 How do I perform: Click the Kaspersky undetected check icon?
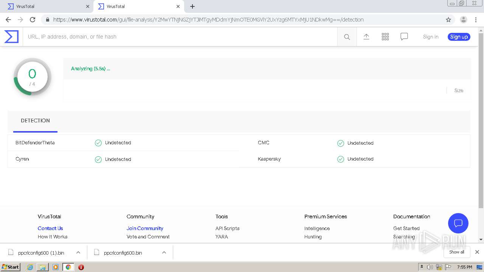click(x=341, y=159)
